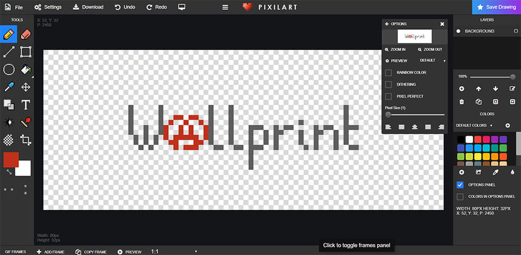Open the fullscreen monitor icon in top bar
The image size is (521, 255).
pos(181,7)
